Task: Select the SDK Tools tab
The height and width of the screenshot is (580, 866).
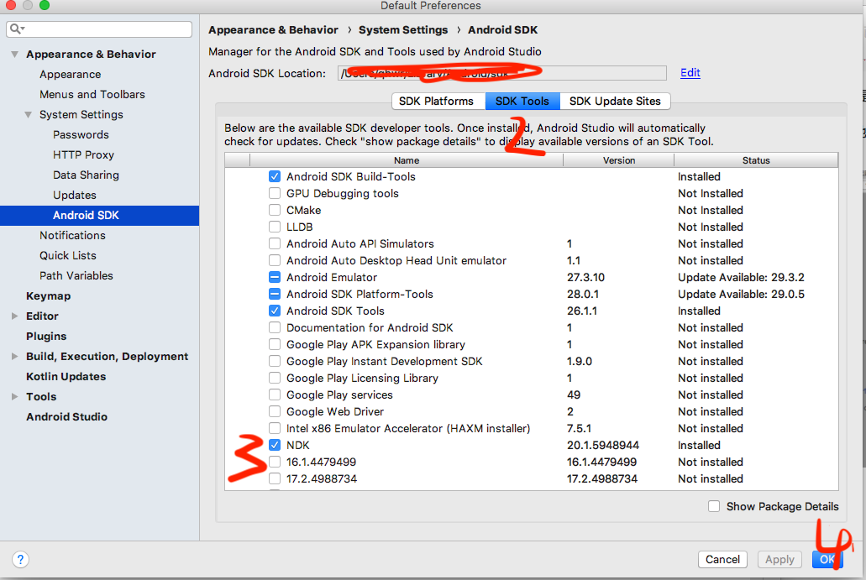Action: click(x=522, y=101)
